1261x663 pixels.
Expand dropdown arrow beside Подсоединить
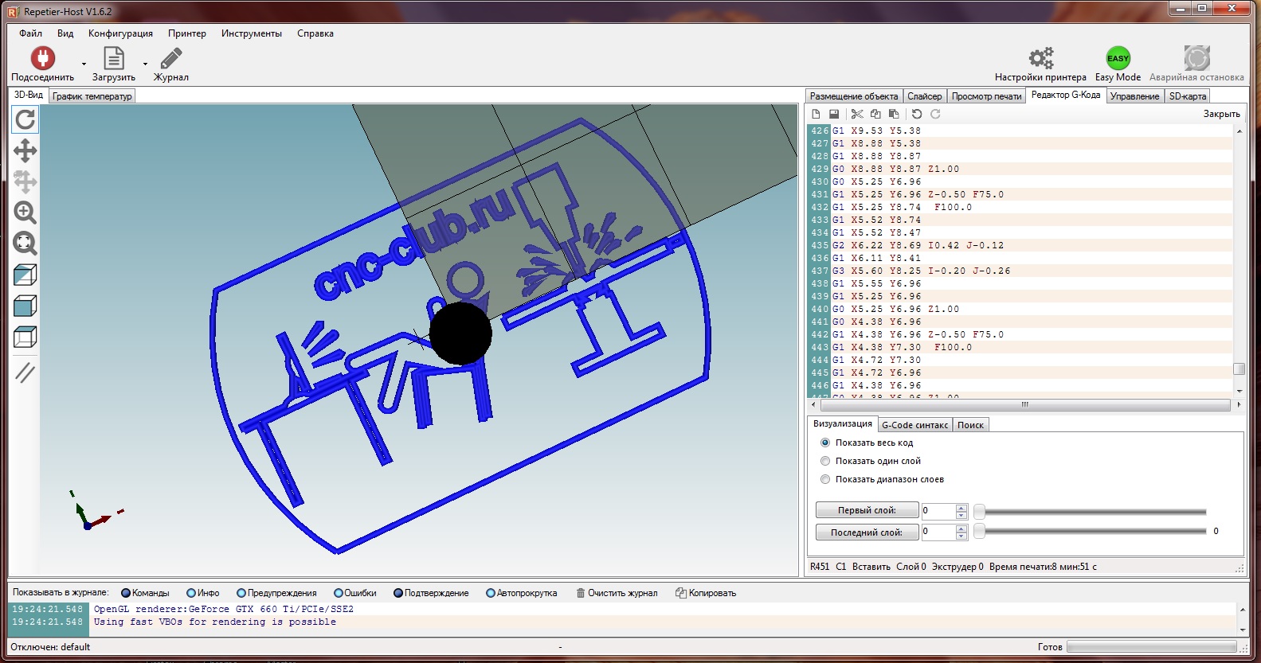click(84, 64)
